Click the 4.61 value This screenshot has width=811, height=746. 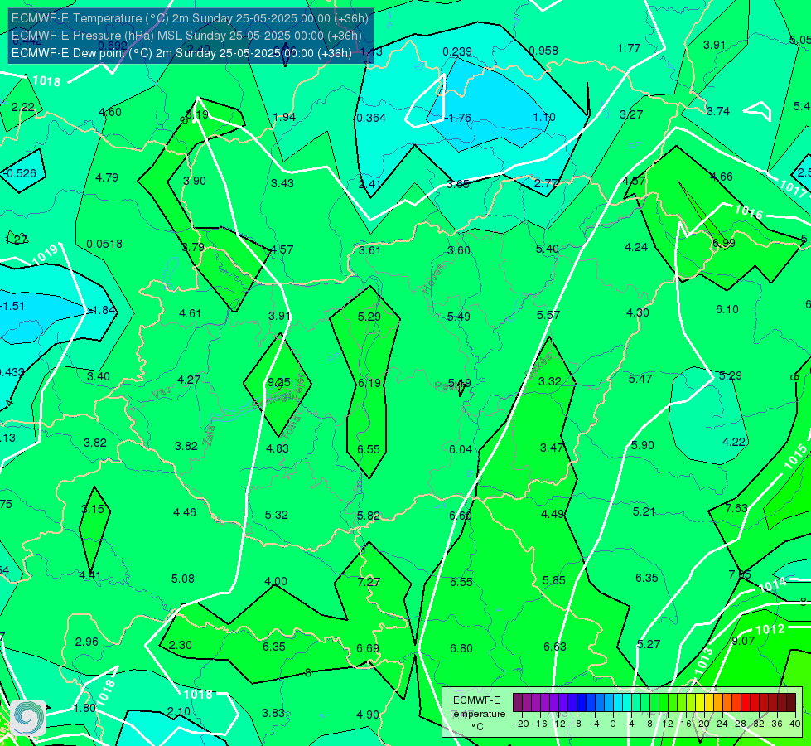click(191, 313)
